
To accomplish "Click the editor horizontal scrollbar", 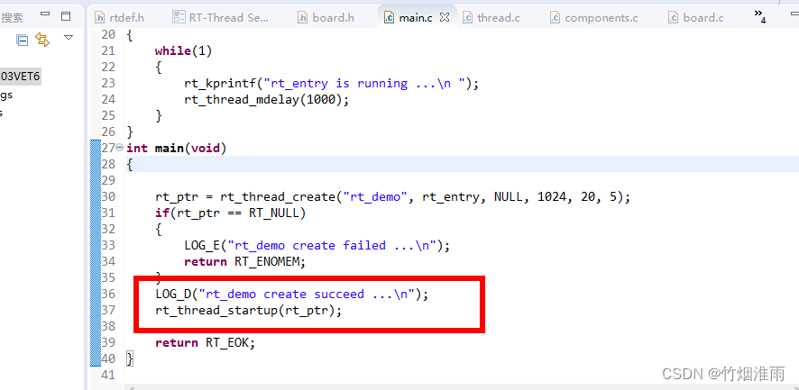I will (461, 387).
